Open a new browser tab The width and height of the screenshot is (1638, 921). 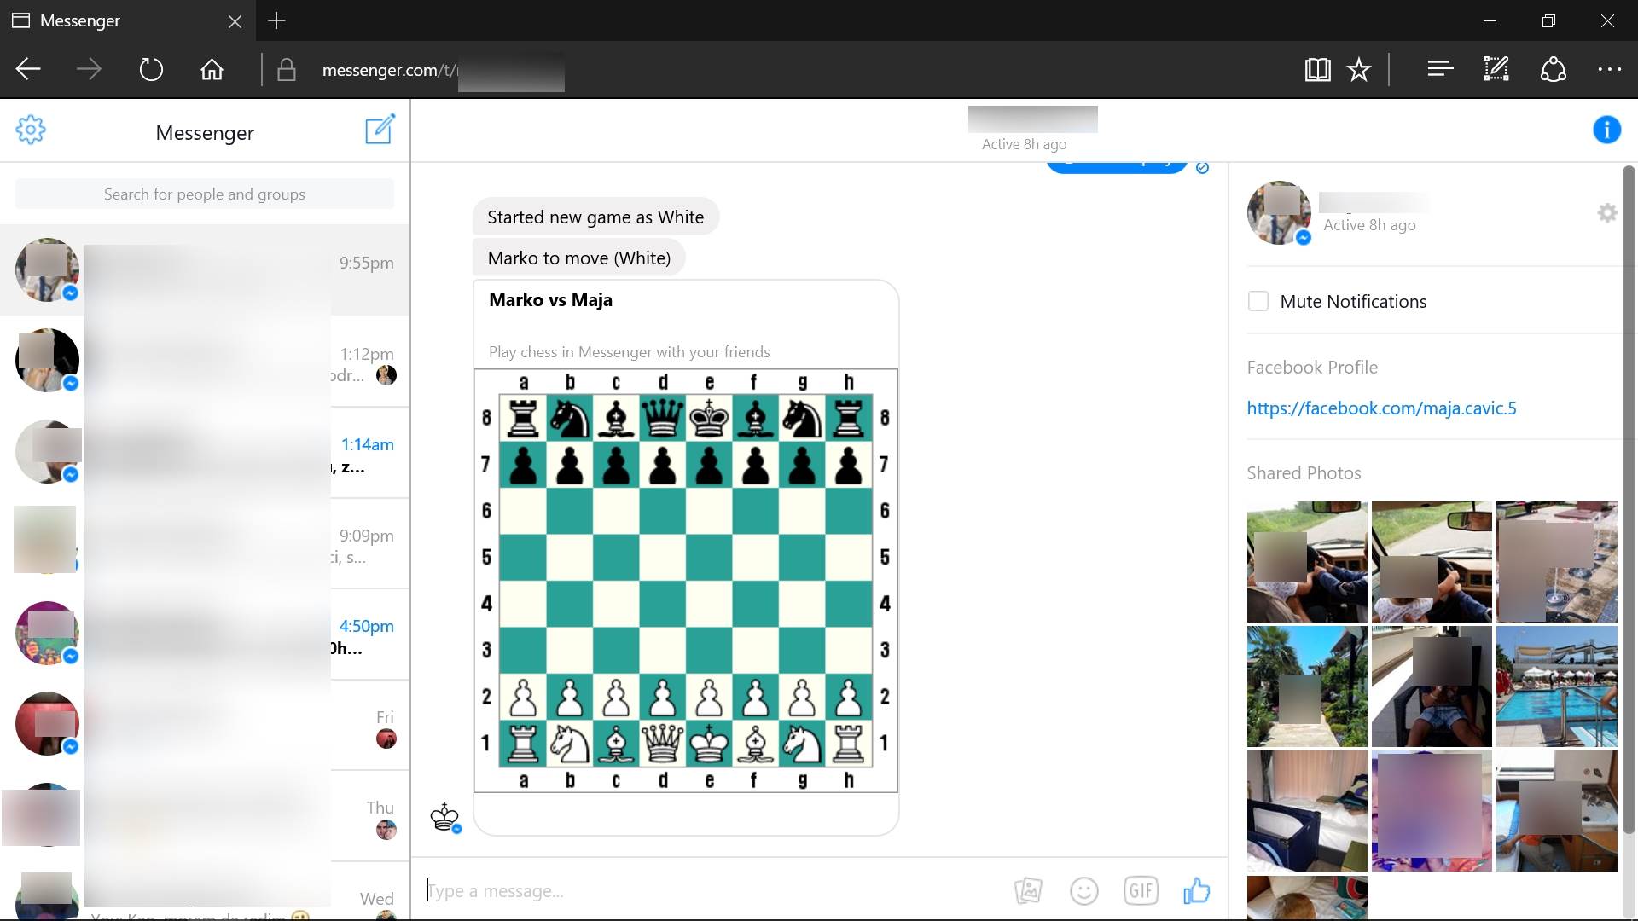pos(276,20)
